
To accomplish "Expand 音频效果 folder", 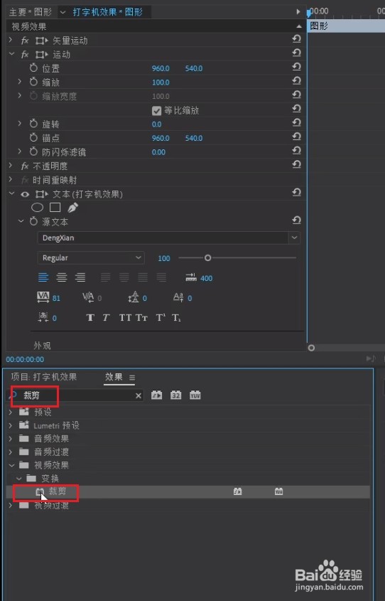I will pos(11,439).
